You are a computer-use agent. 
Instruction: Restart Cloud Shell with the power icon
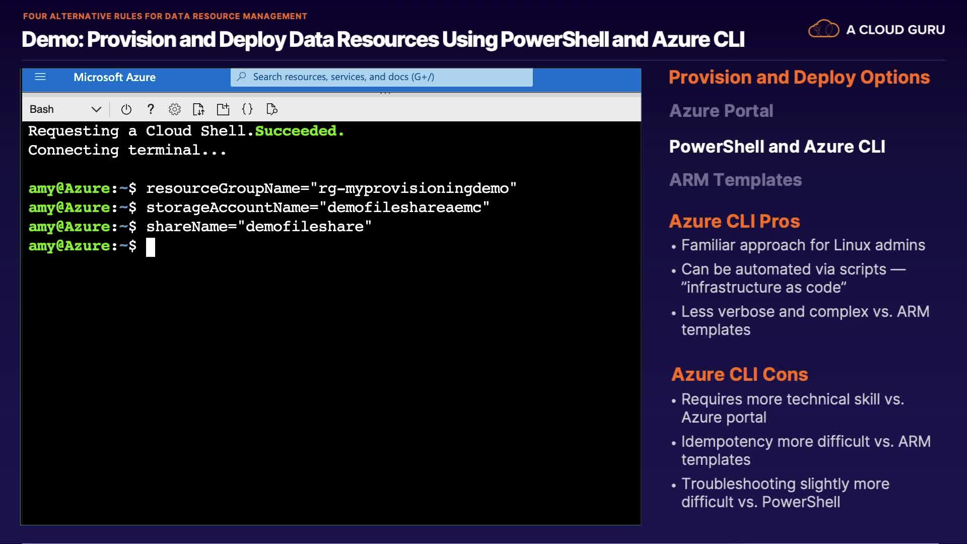[126, 109]
